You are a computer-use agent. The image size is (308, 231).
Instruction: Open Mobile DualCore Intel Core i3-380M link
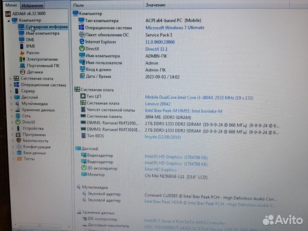click(199, 98)
